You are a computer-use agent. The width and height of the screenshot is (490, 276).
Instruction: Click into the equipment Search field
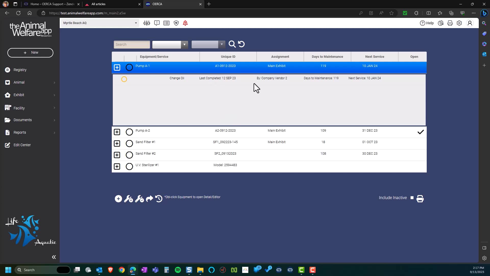pos(132,44)
